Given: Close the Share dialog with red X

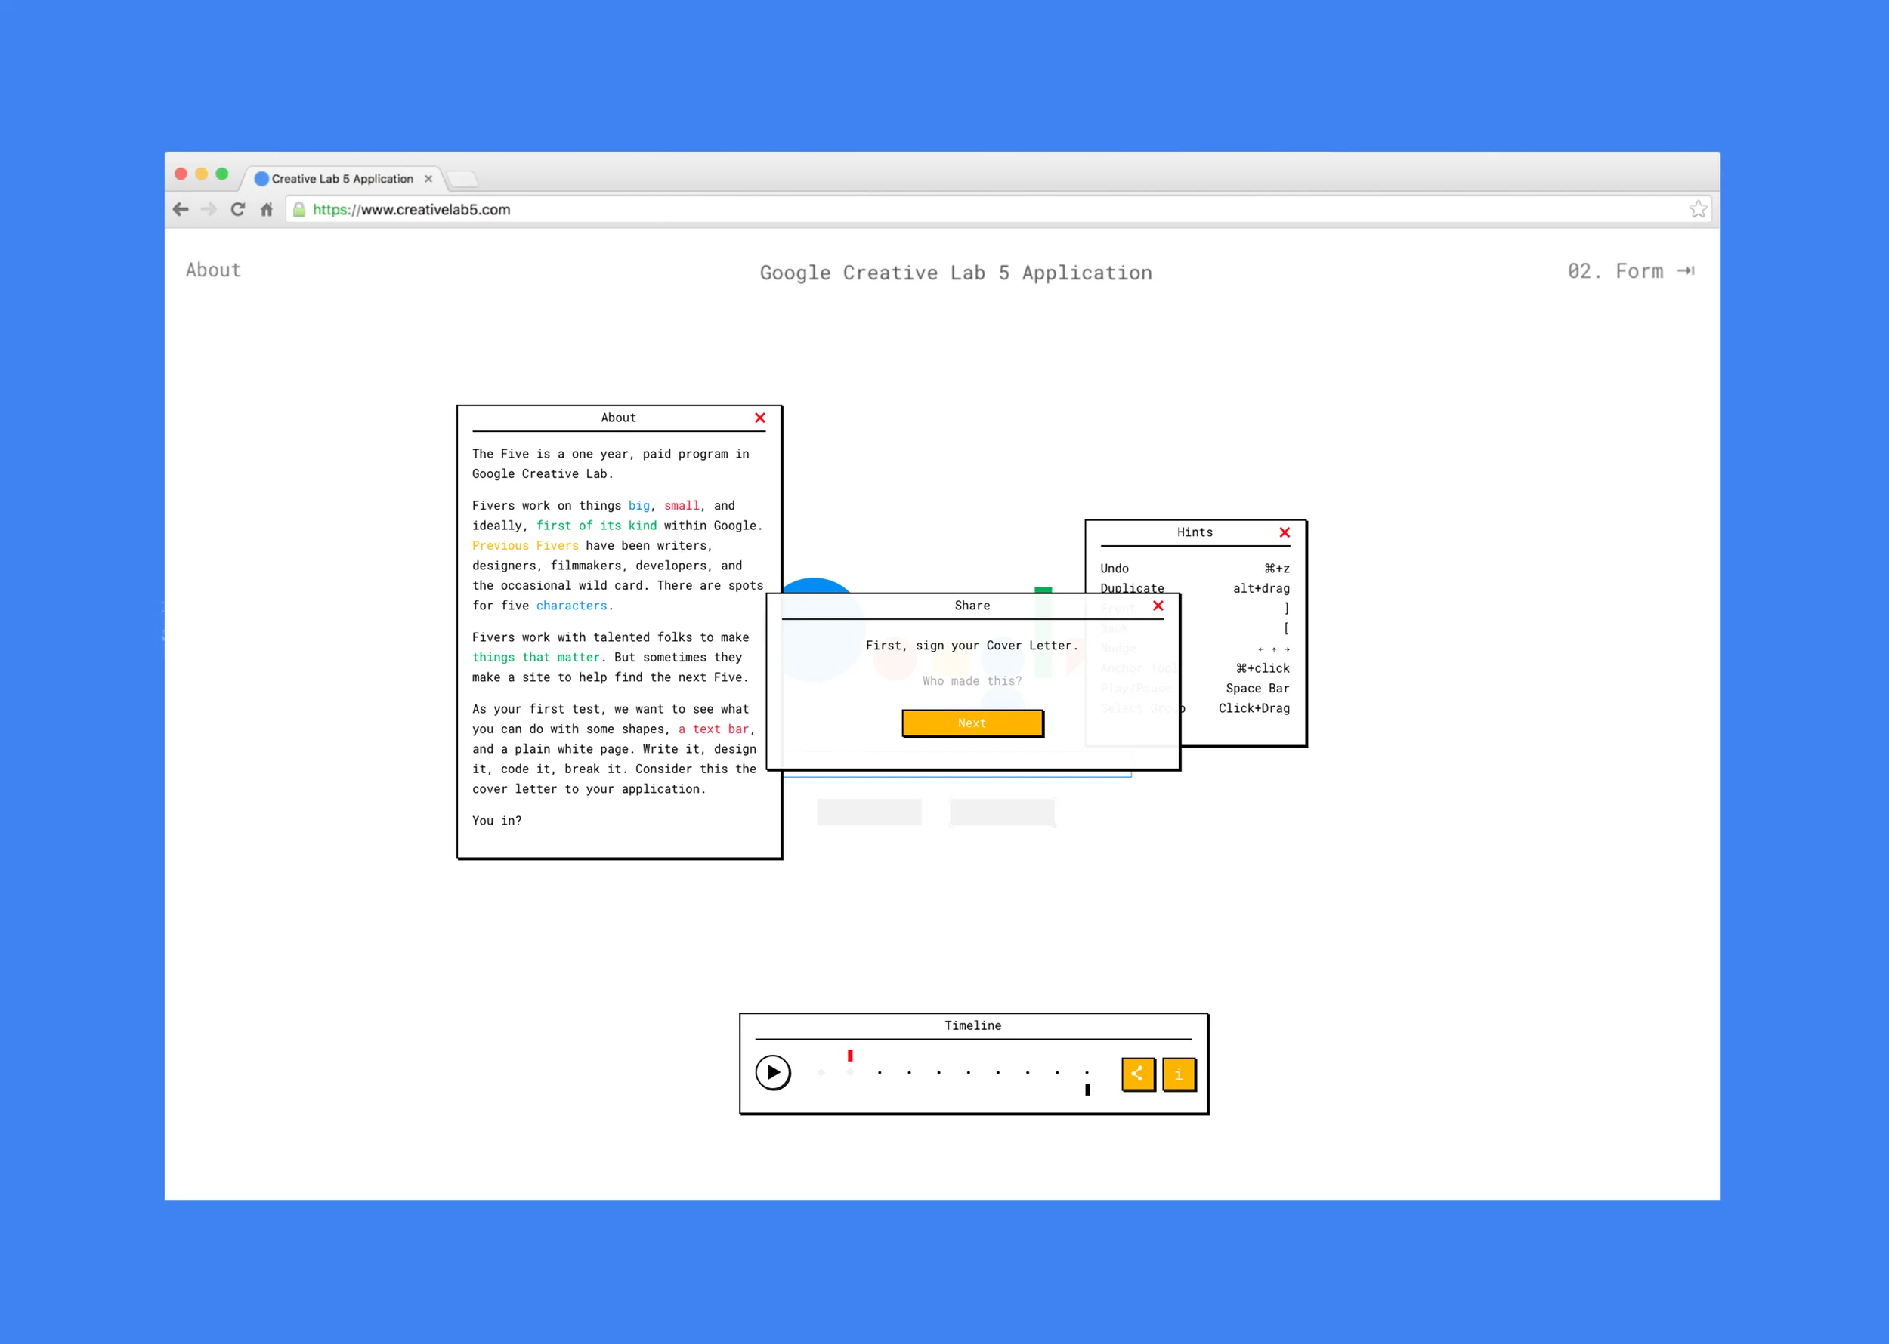Looking at the screenshot, I should tap(1158, 606).
